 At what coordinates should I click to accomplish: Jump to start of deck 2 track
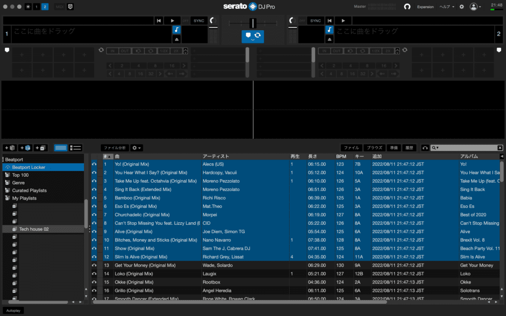pyautogui.click(x=330, y=21)
